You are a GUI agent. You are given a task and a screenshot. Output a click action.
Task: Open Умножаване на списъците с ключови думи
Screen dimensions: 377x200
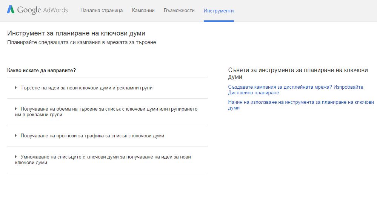click(103, 160)
